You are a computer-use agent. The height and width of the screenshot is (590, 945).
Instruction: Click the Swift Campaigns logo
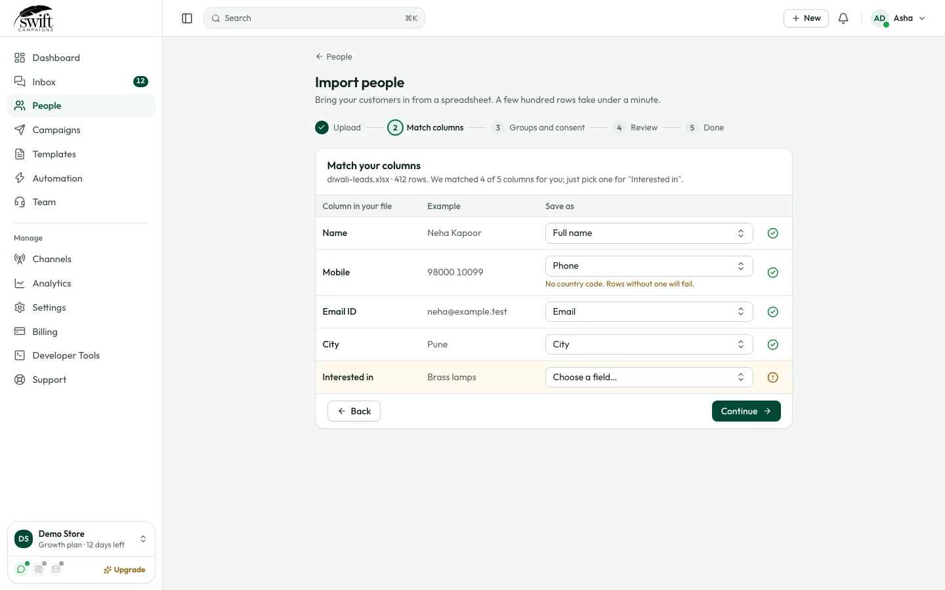click(x=34, y=18)
